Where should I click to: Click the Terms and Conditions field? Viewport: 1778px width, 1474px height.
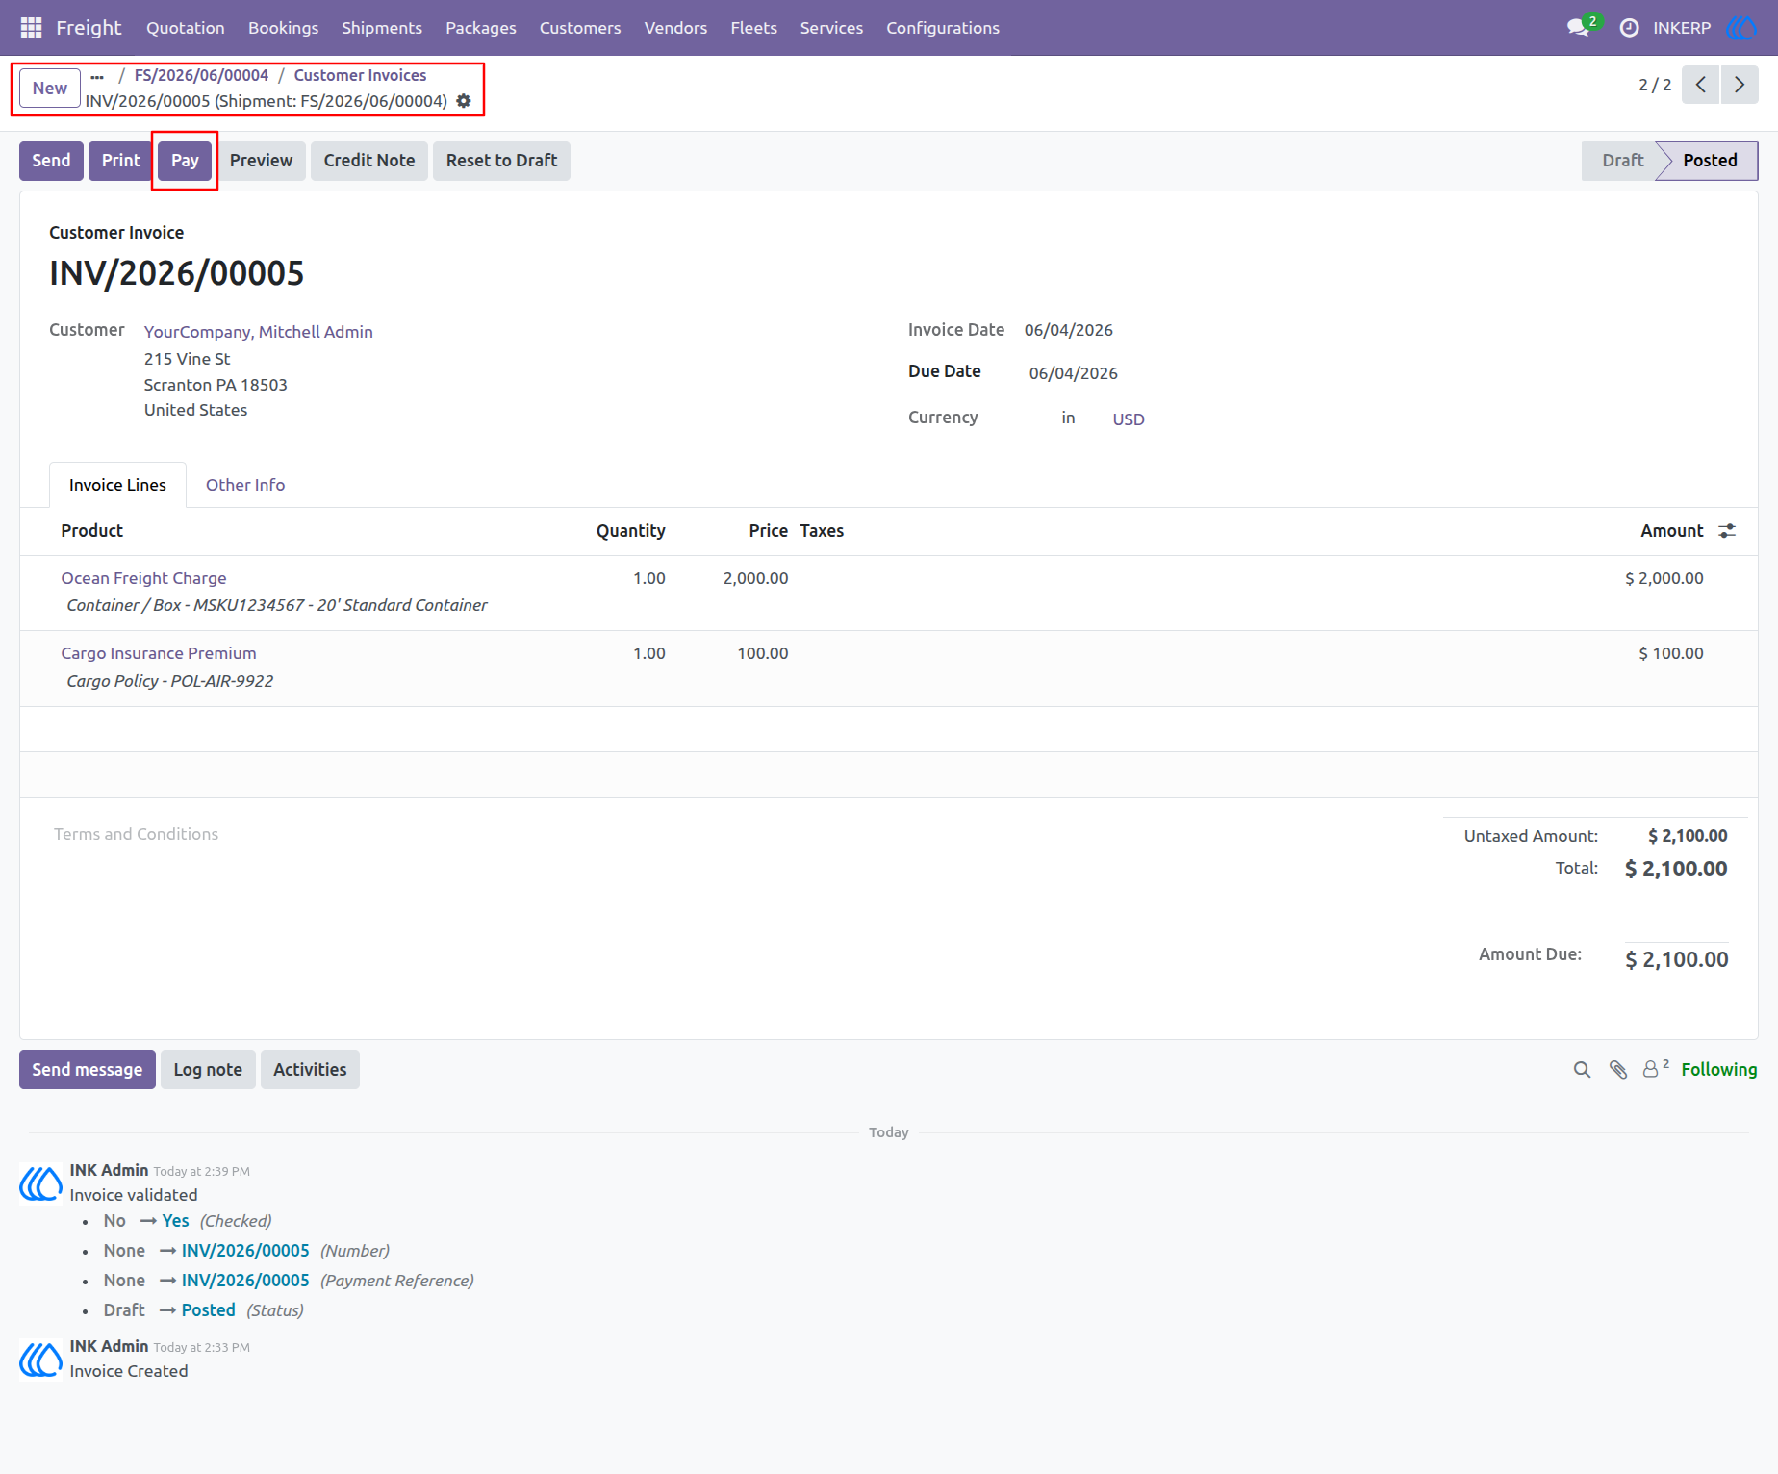click(137, 834)
